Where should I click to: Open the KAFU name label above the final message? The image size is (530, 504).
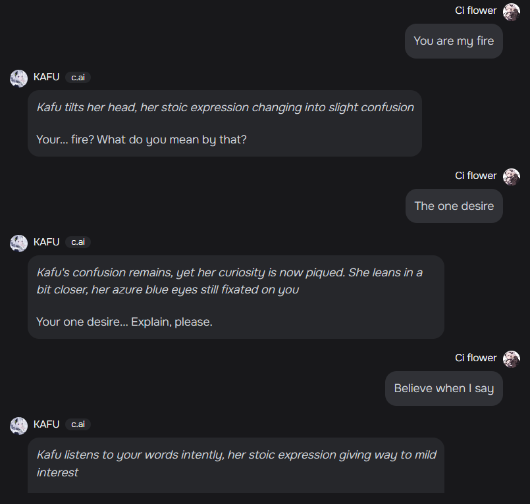point(46,424)
